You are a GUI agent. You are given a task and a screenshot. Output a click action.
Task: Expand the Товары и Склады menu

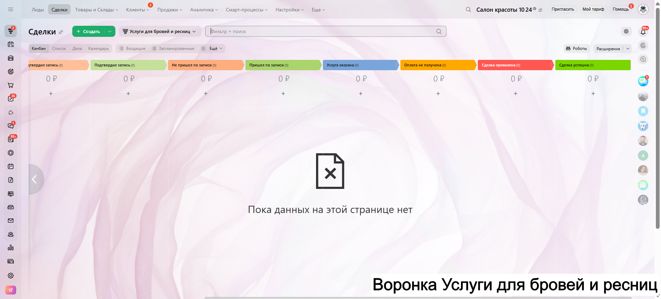coord(97,10)
